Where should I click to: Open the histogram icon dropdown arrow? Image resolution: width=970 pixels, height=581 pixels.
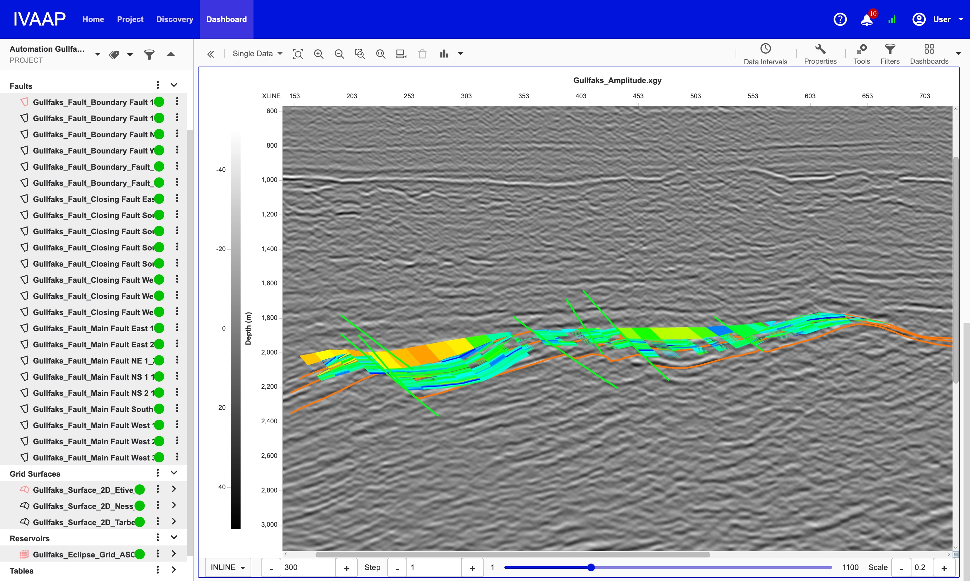coord(460,54)
